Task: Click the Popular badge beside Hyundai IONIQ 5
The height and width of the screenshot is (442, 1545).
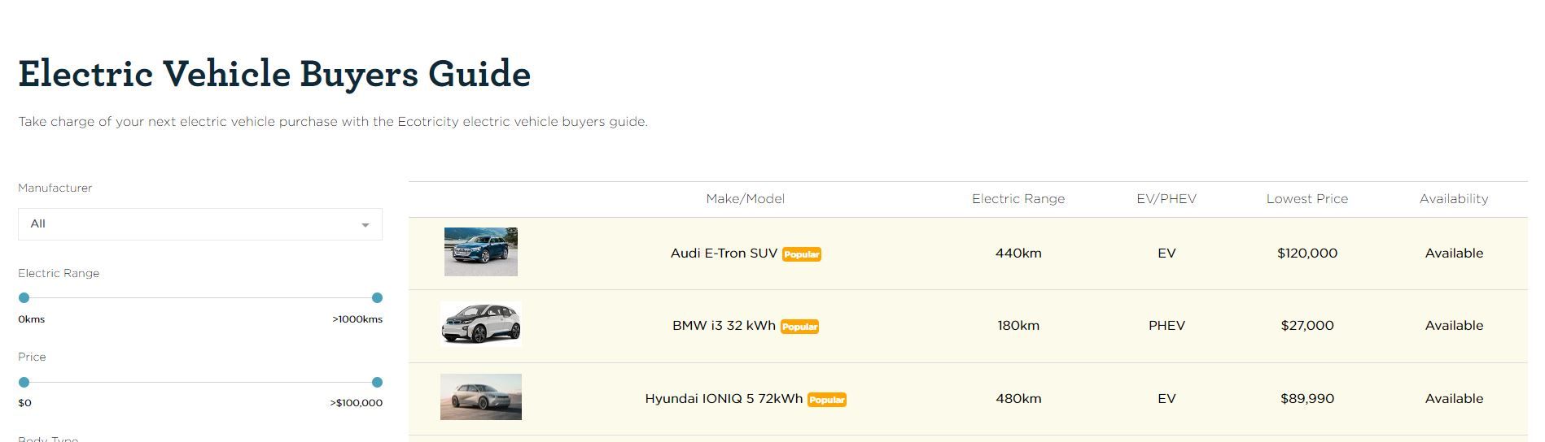Action: coord(827,400)
